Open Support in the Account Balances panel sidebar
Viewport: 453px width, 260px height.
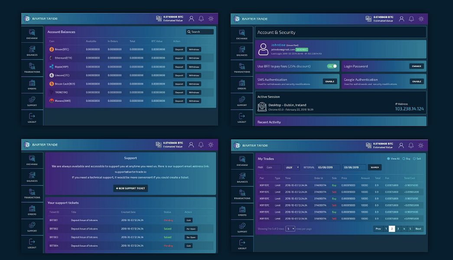(32, 101)
